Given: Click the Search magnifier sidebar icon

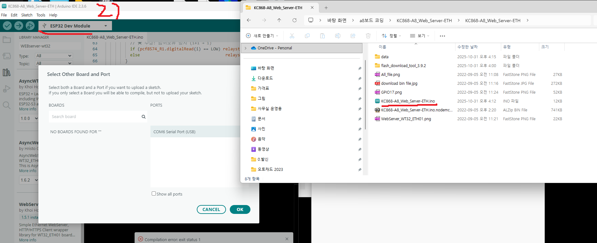Looking at the screenshot, I should (x=7, y=105).
